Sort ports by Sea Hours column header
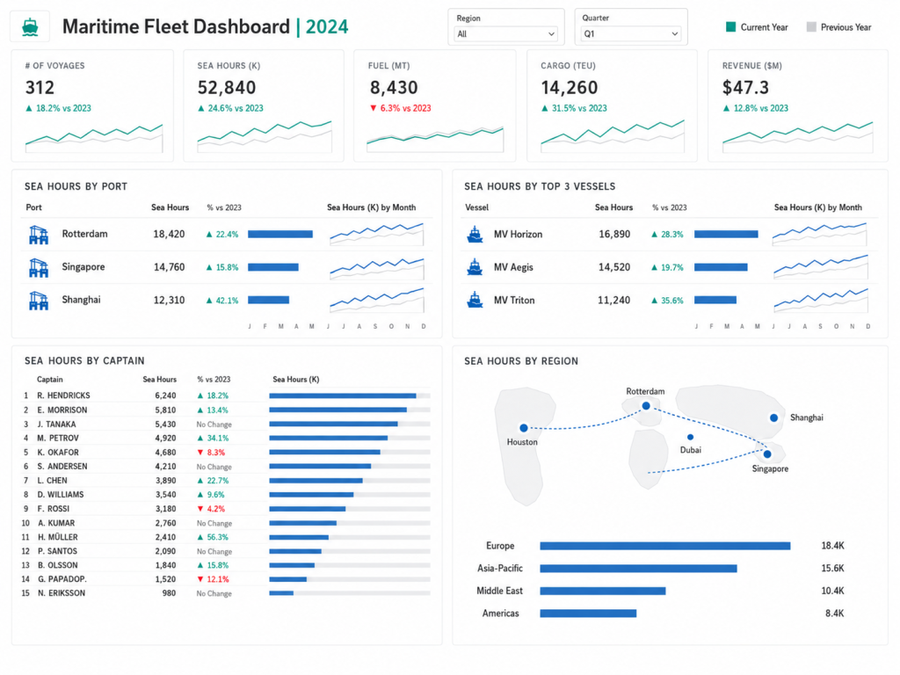900x675 pixels. (170, 207)
